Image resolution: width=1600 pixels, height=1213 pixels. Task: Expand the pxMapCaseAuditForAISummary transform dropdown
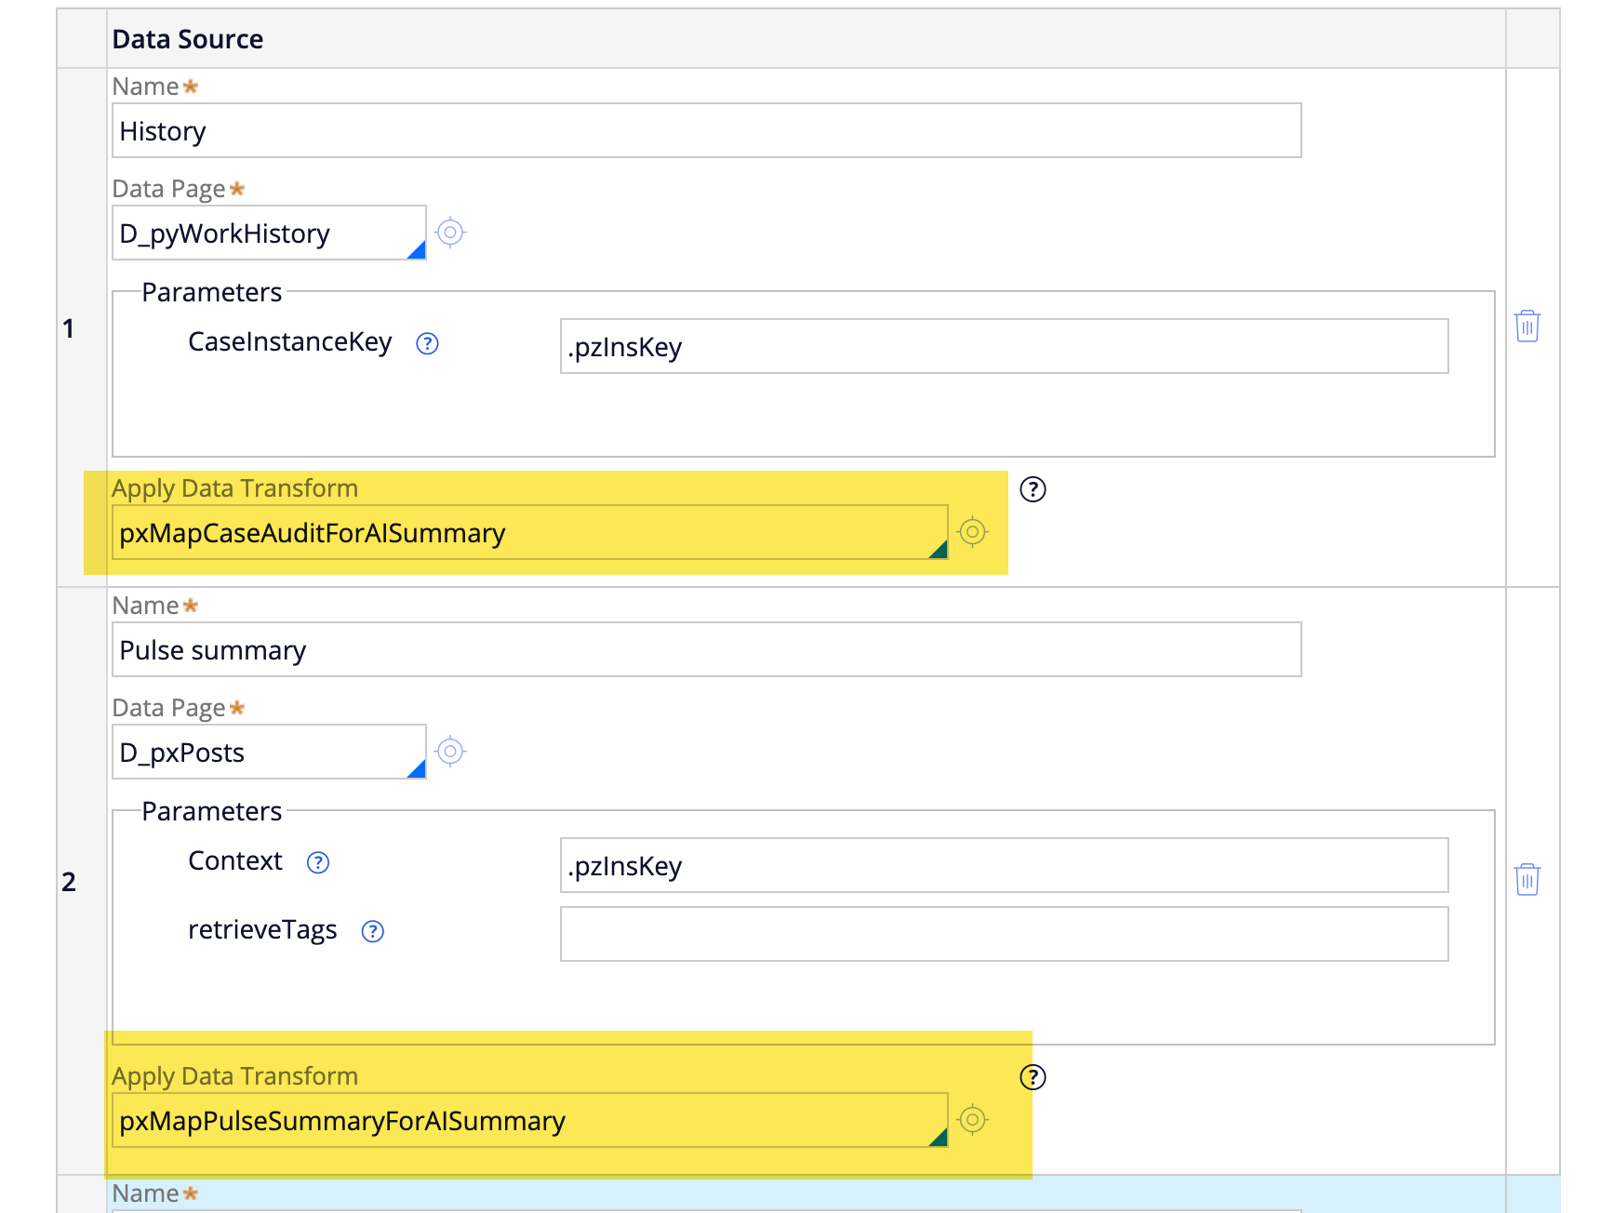click(x=938, y=549)
